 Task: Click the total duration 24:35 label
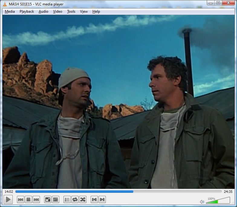[228, 192]
